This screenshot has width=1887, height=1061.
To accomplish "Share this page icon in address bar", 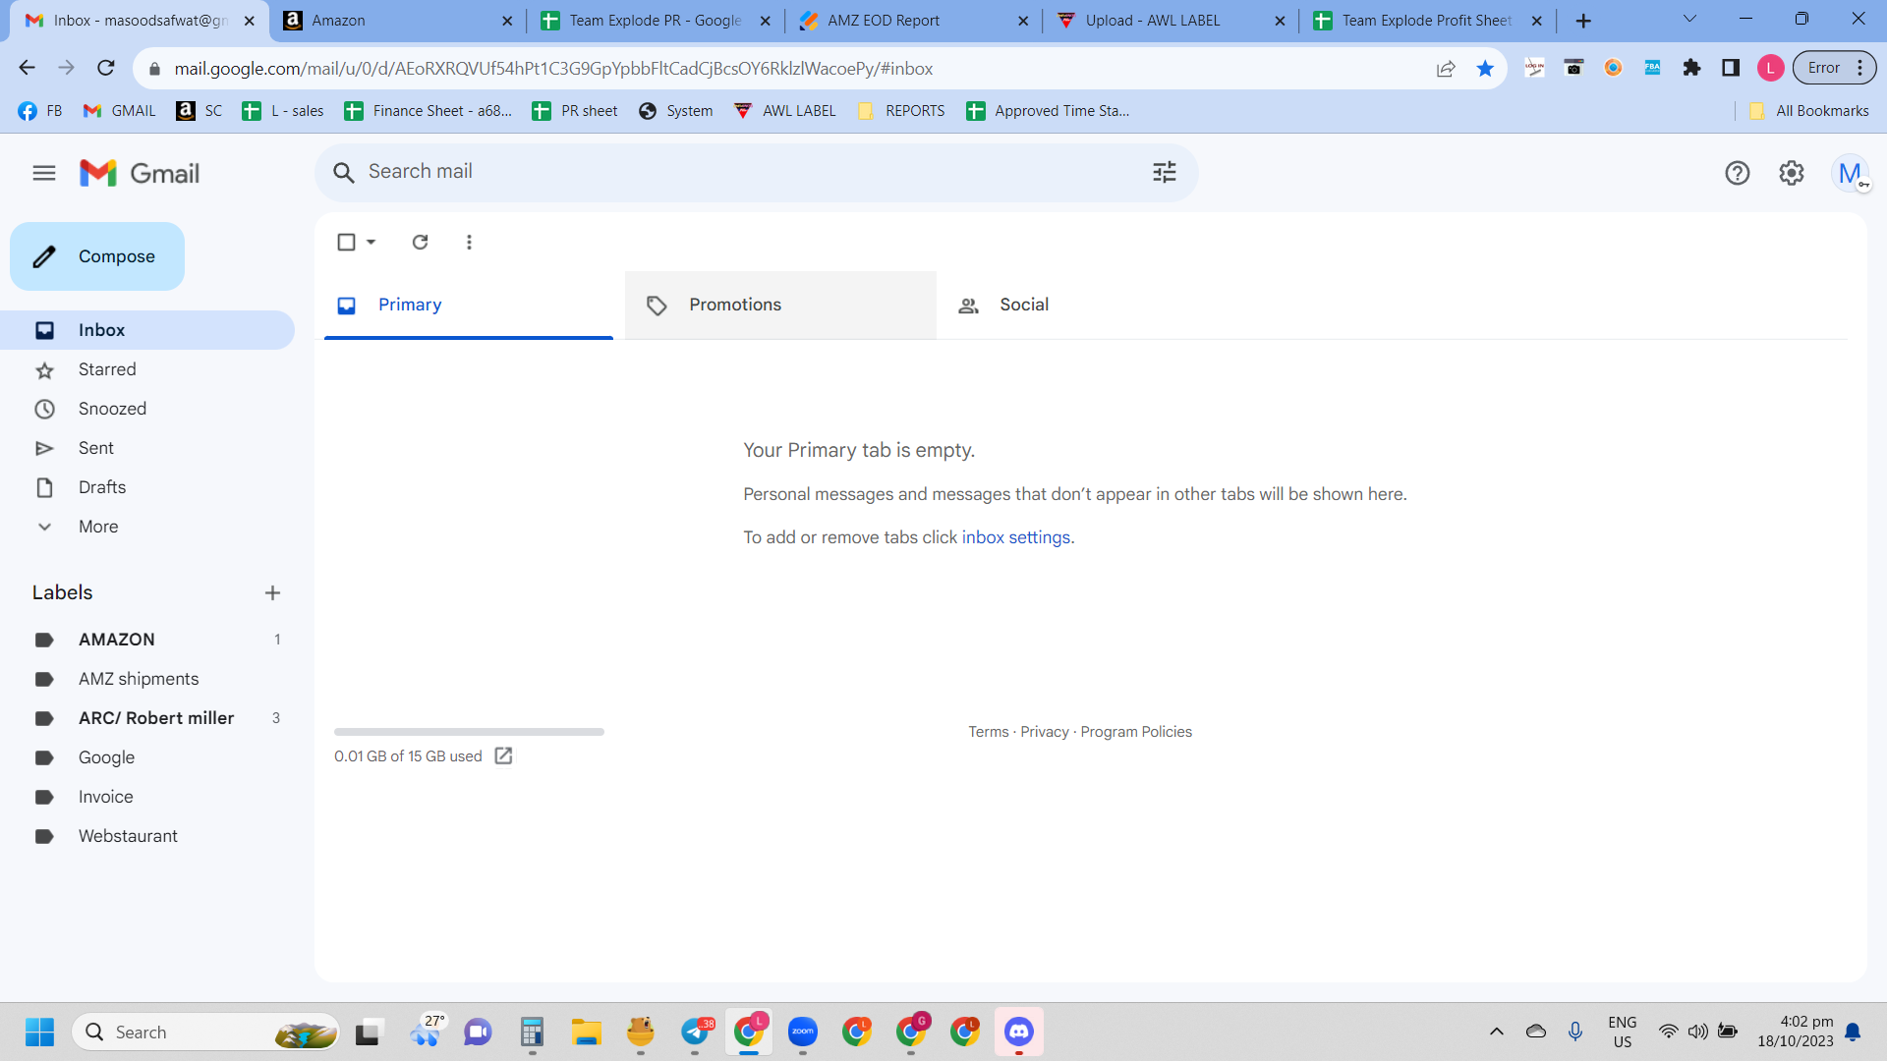I will (1445, 68).
